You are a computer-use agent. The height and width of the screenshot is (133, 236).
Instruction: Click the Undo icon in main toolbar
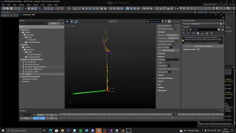point(15,8)
